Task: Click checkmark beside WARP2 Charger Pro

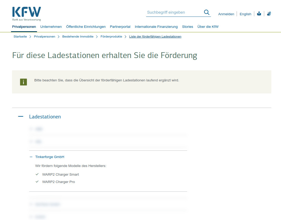Action: coord(37,182)
